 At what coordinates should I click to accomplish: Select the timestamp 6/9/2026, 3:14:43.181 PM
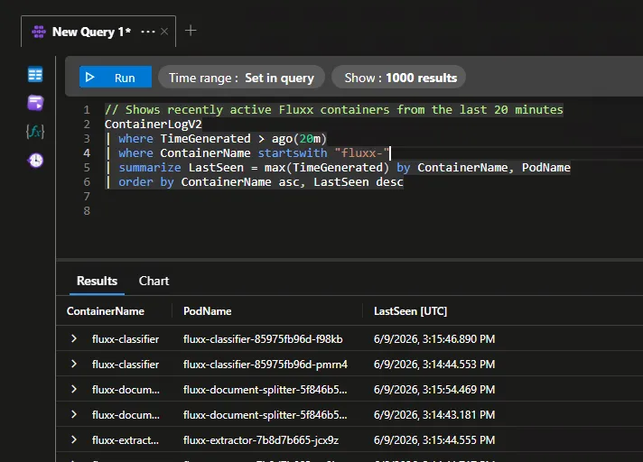click(434, 415)
